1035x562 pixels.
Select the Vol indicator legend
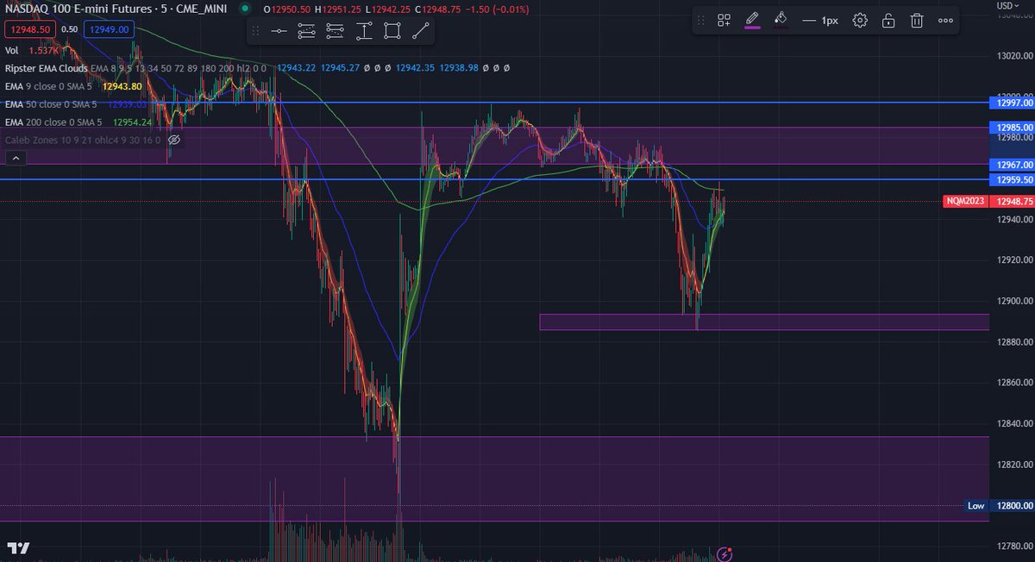point(12,51)
